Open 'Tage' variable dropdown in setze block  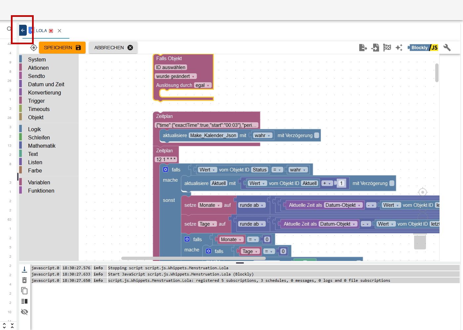click(x=207, y=224)
